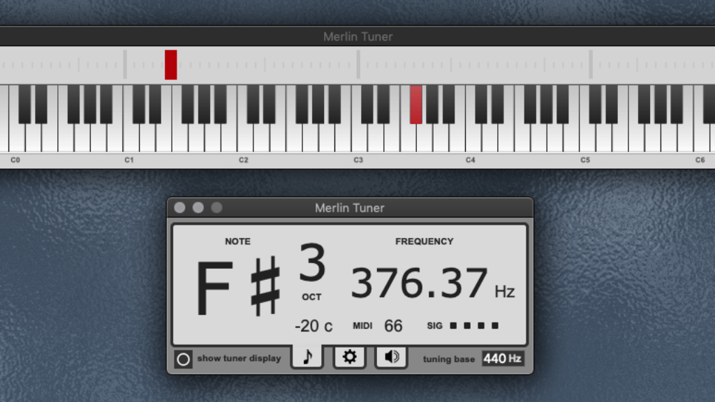Image resolution: width=715 pixels, height=402 pixels.
Task: Click the cents ruler strip above the keyboard
Action: pyautogui.click(x=357, y=65)
